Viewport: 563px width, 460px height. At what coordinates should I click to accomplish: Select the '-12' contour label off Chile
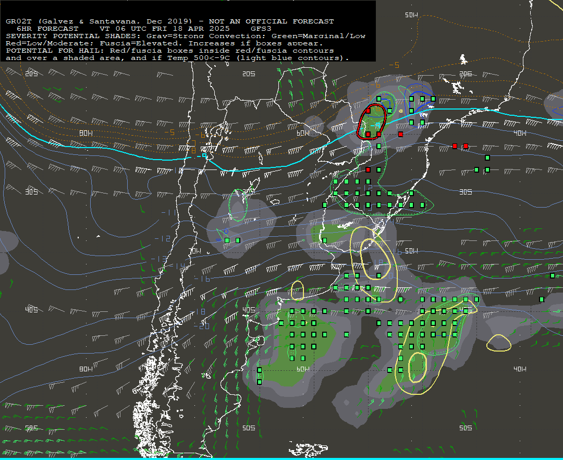(162, 238)
